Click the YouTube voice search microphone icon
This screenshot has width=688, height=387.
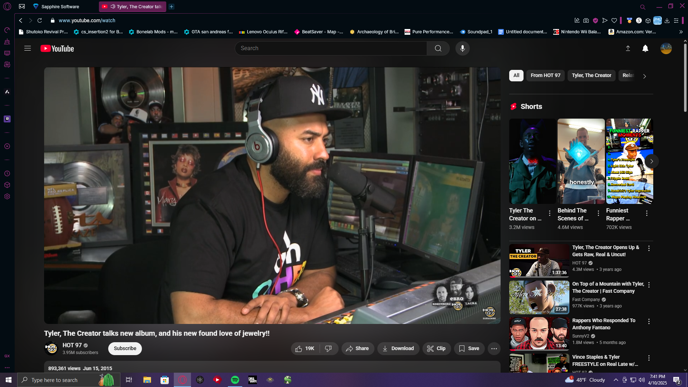click(462, 48)
